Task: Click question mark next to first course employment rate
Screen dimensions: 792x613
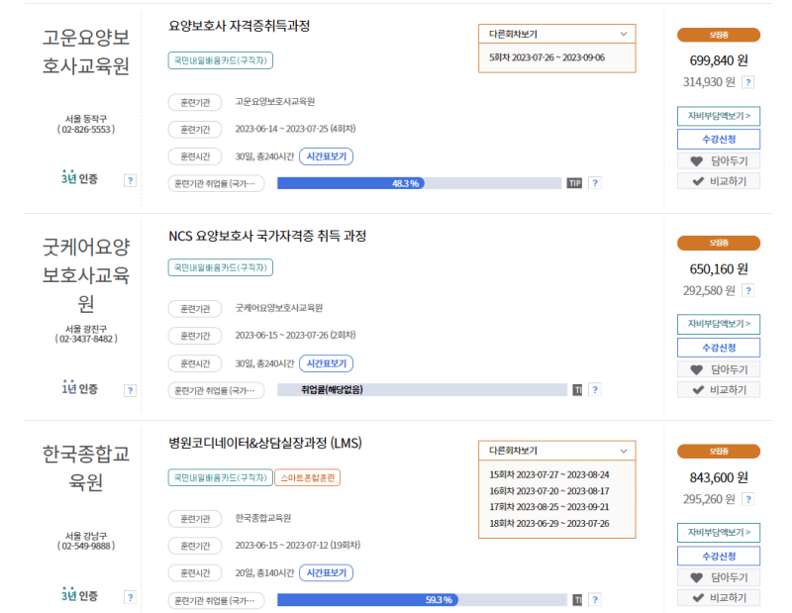Action: click(593, 182)
